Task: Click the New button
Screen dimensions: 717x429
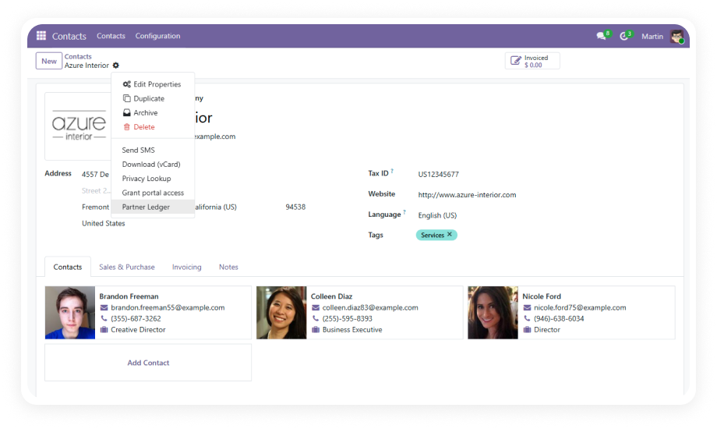Action: (49, 61)
